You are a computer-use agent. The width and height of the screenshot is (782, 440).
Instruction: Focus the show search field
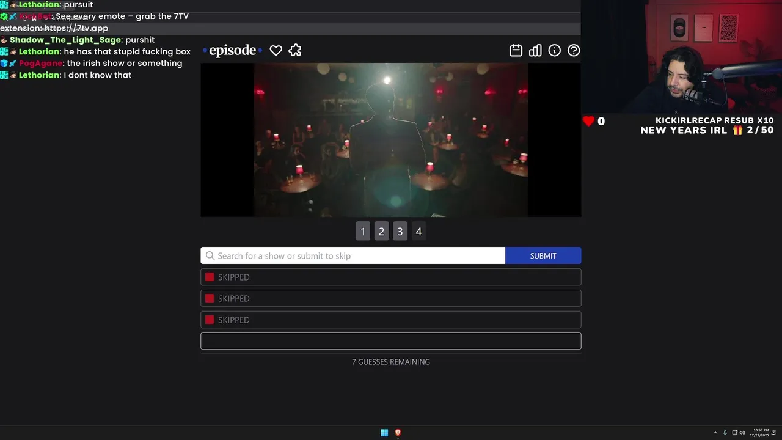353,255
